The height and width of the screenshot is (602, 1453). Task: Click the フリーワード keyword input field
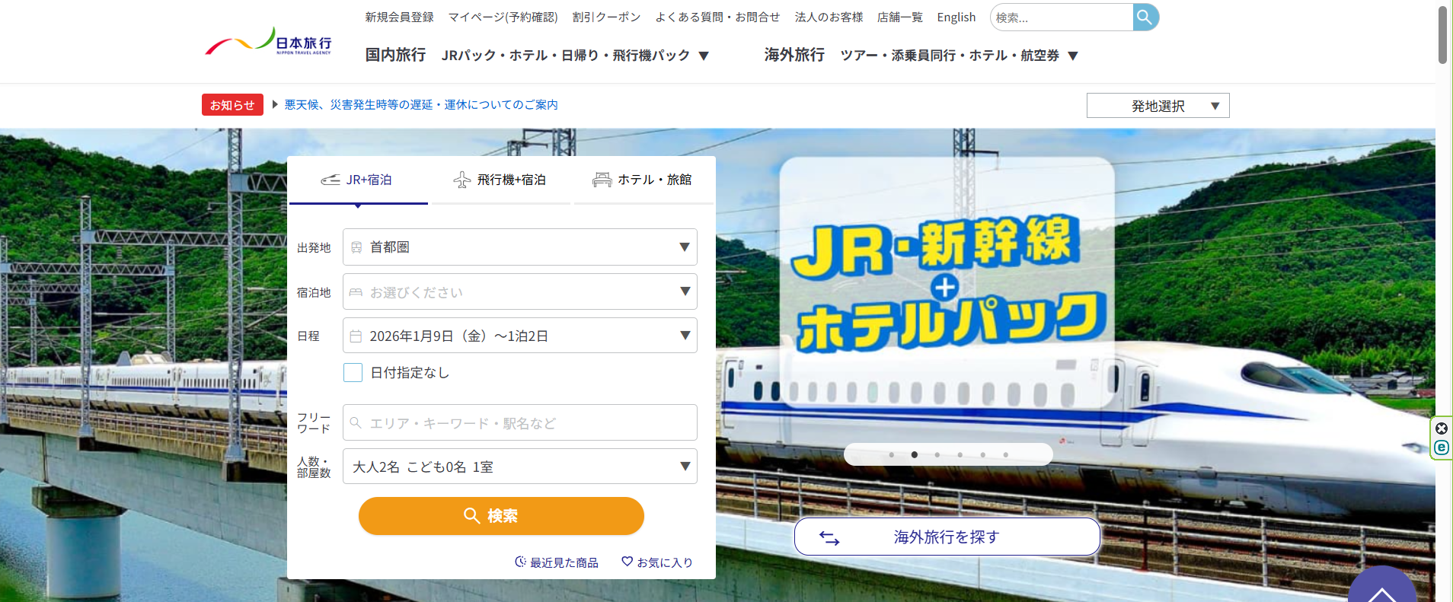click(x=520, y=422)
